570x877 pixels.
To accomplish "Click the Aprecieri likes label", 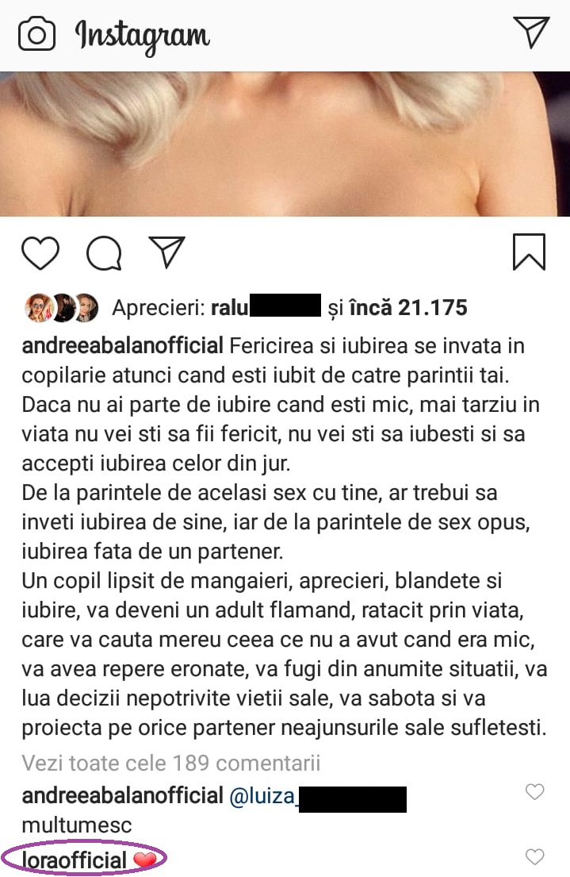I will point(159,308).
